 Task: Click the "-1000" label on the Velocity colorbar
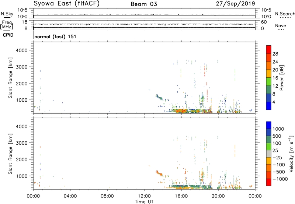click(280, 179)
